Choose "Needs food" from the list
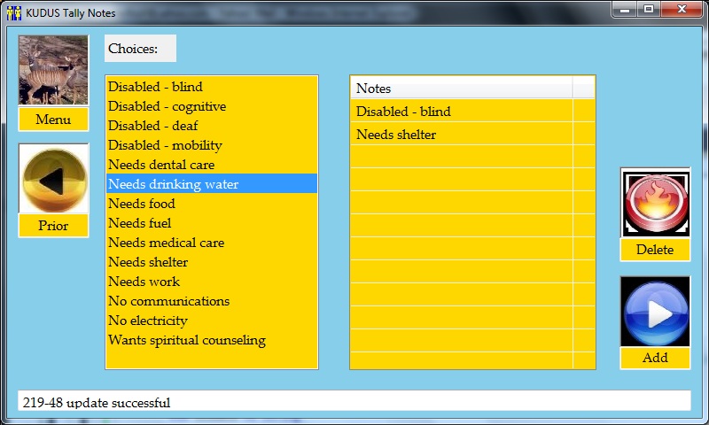 (x=142, y=204)
